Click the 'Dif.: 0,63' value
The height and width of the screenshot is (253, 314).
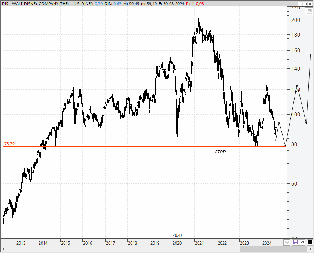[x=113, y=4]
